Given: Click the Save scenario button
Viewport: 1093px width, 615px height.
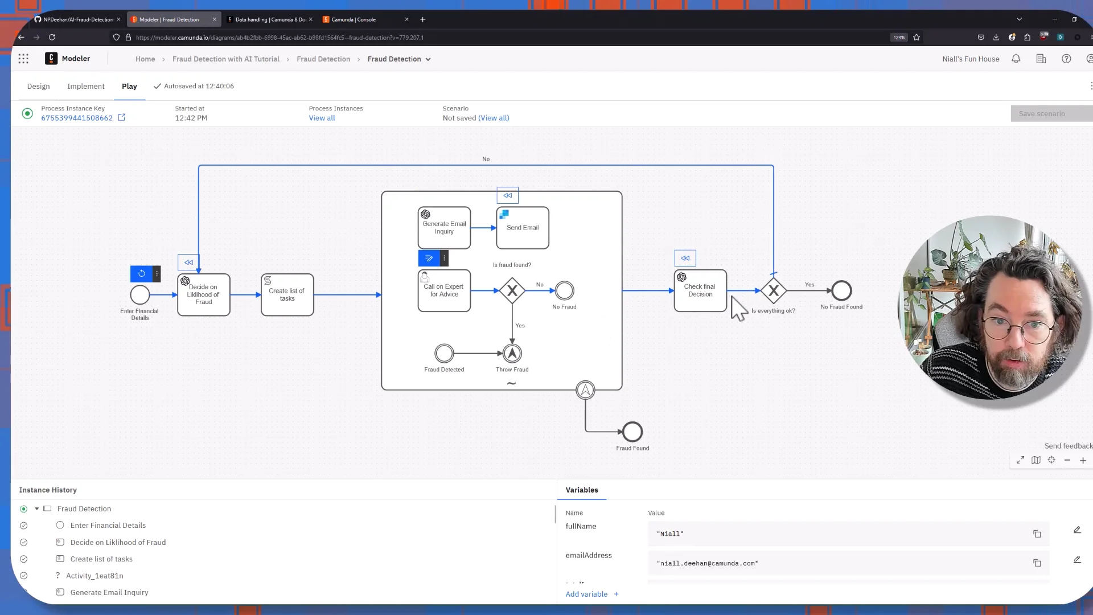Looking at the screenshot, I should click(x=1042, y=113).
